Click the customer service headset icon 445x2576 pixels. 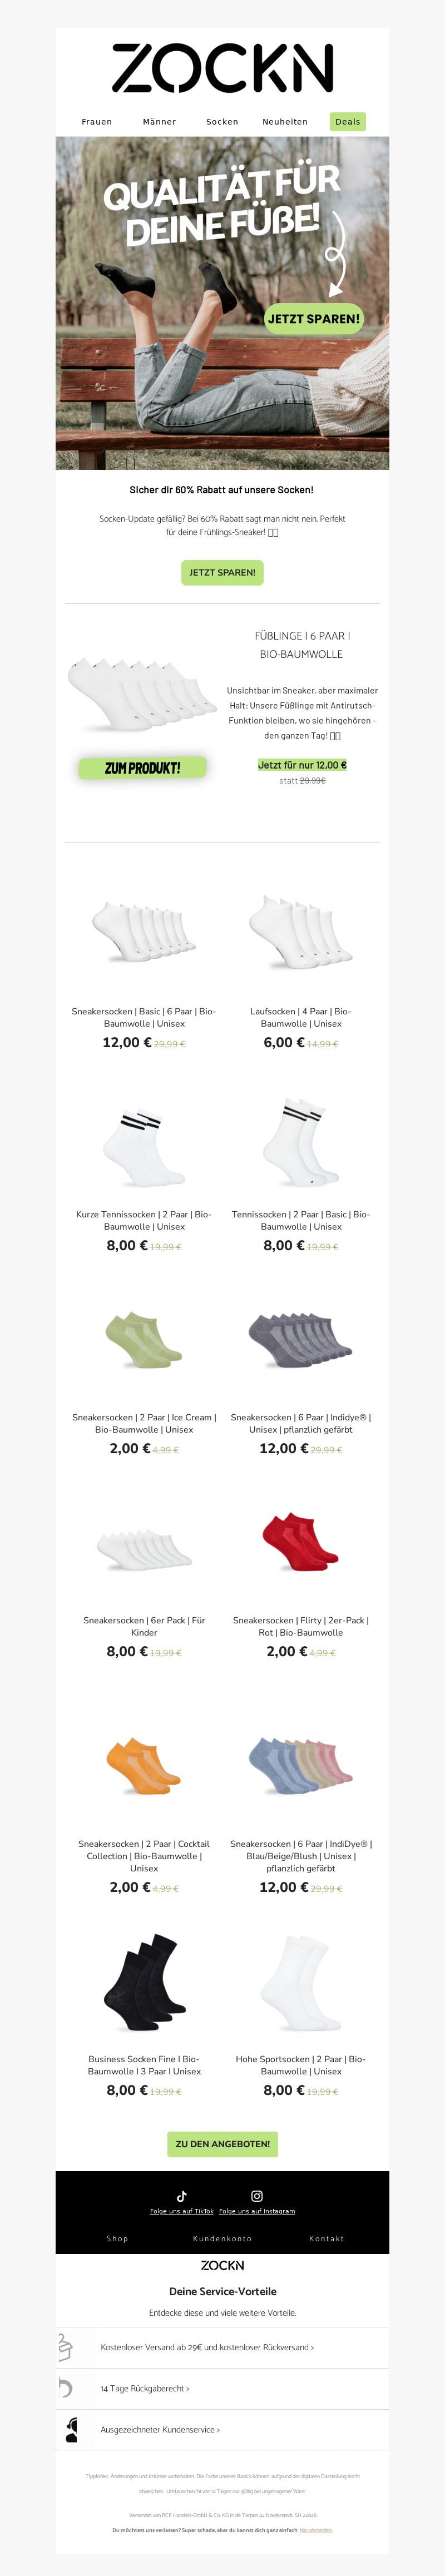tap(71, 2430)
